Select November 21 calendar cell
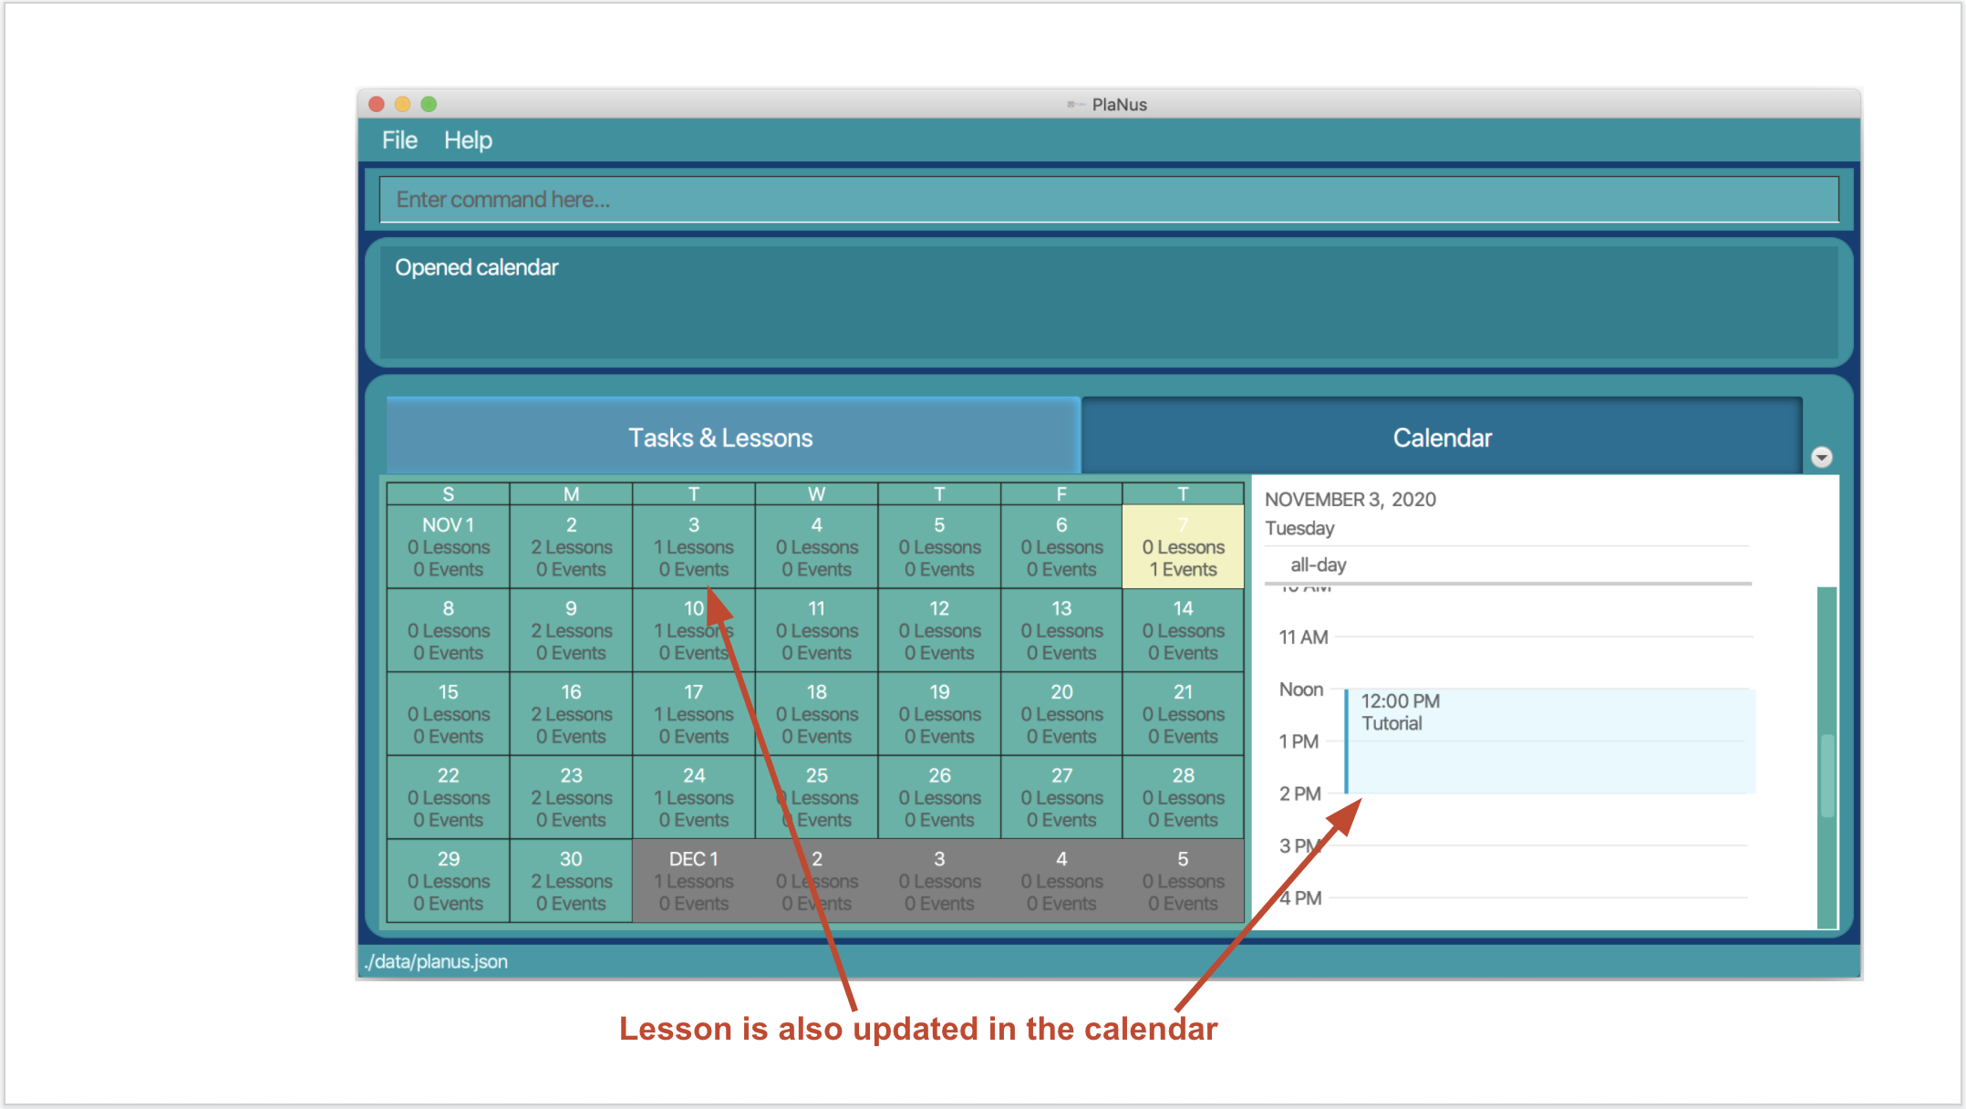This screenshot has height=1109, width=1966. click(x=1184, y=714)
